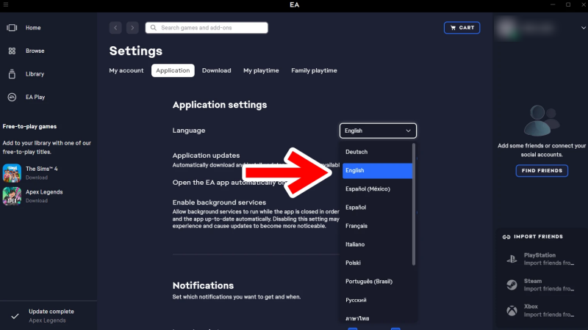Open Library in the sidebar

coord(34,74)
